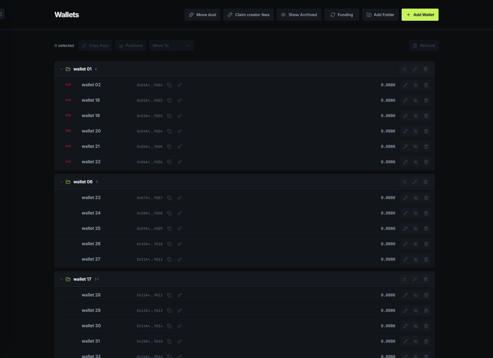Image resolution: width=493 pixels, height=358 pixels.
Task: Click address 0x04A4..9004
Action: pyautogui.click(x=150, y=131)
